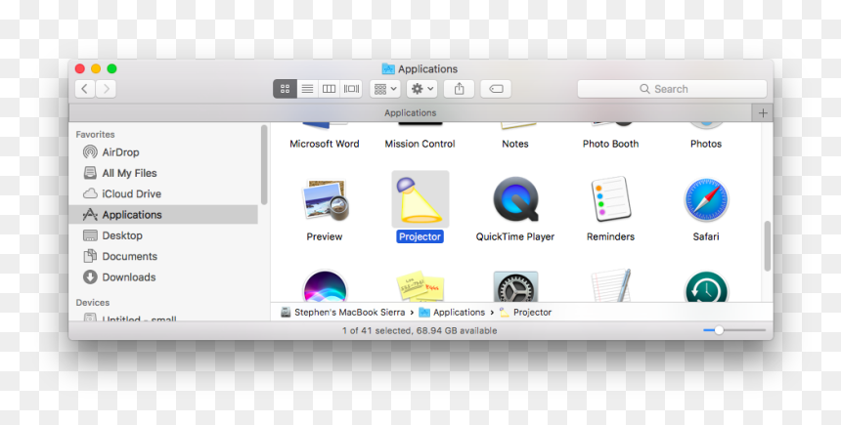Click the Edit Tags toolbar icon

[496, 89]
